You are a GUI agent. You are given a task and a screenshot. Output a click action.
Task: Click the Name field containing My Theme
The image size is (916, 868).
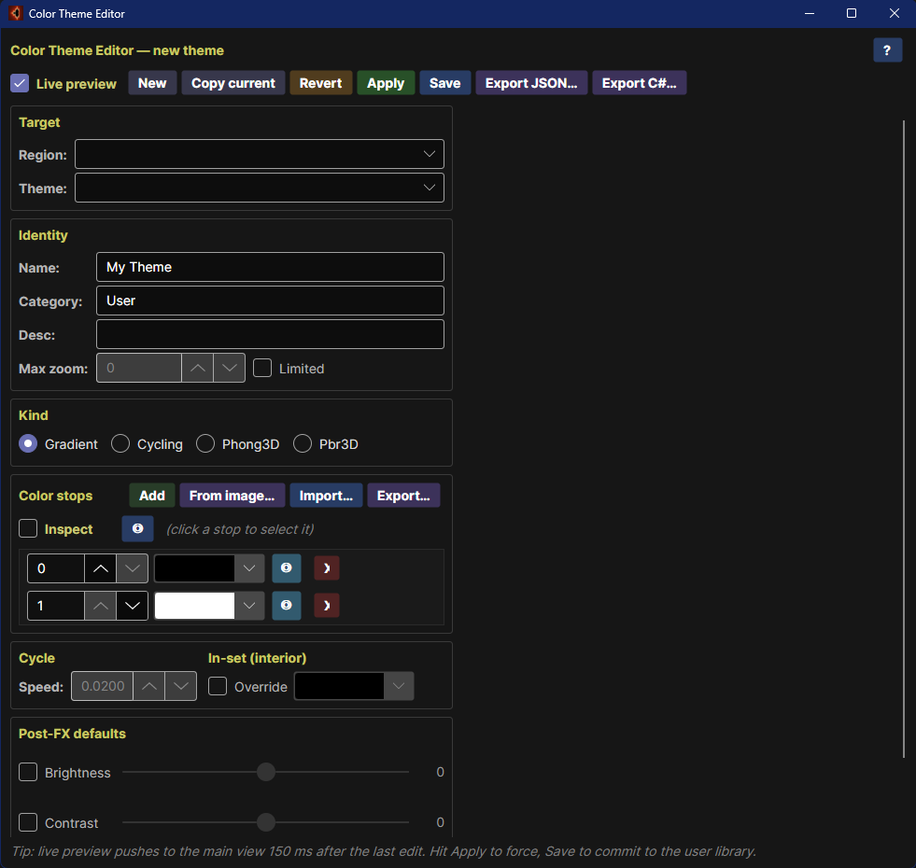(270, 267)
